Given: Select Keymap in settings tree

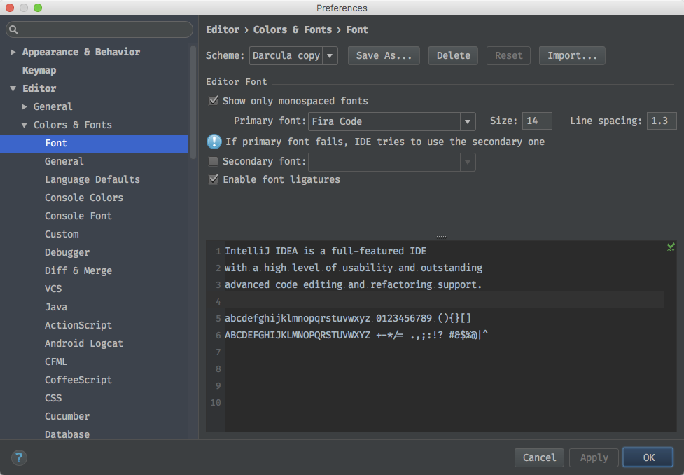Looking at the screenshot, I should (x=39, y=70).
